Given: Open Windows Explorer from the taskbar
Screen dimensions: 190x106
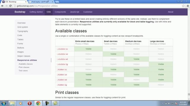Looking at the screenshot, I should pyautogui.click(x=12, y=103).
